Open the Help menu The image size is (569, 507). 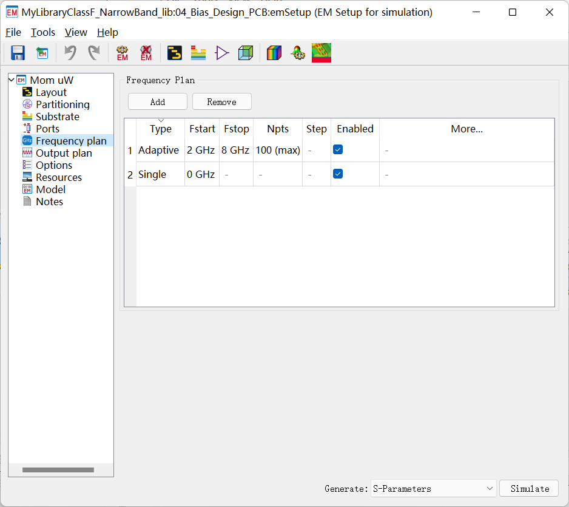(x=107, y=32)
